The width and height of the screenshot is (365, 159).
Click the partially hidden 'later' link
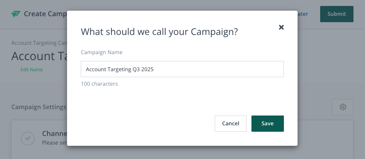pyautogui.click(x=303, y=14)
